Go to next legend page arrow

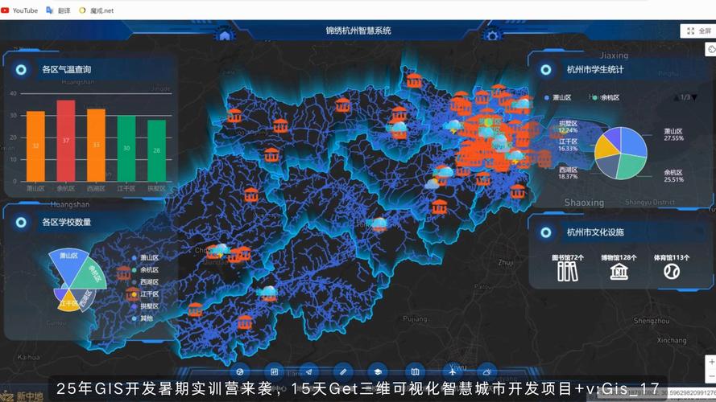pos(694,97)
